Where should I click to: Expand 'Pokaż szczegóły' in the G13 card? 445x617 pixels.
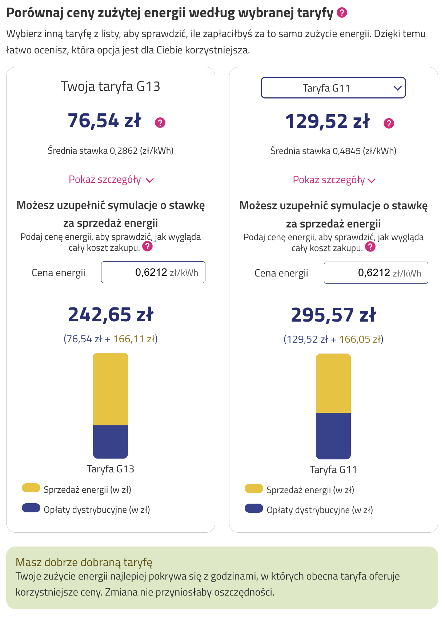click(111, 180)
